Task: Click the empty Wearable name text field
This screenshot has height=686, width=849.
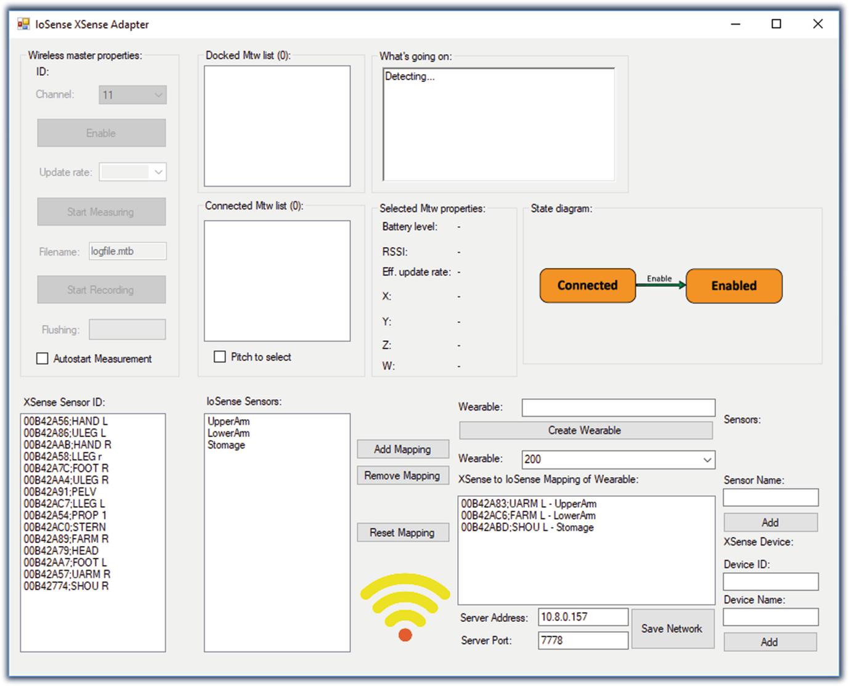Action: pos(619,407)
